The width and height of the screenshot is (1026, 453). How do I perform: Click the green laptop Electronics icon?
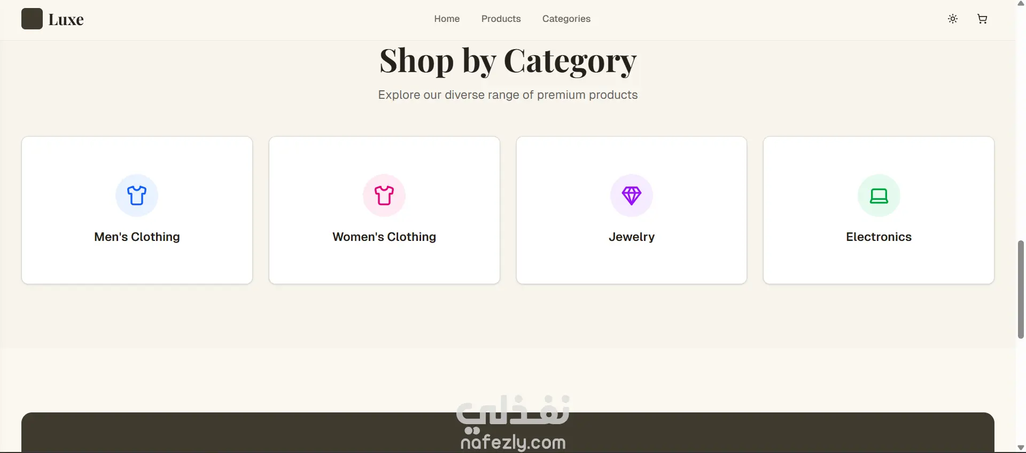click(x=879, y=196)
